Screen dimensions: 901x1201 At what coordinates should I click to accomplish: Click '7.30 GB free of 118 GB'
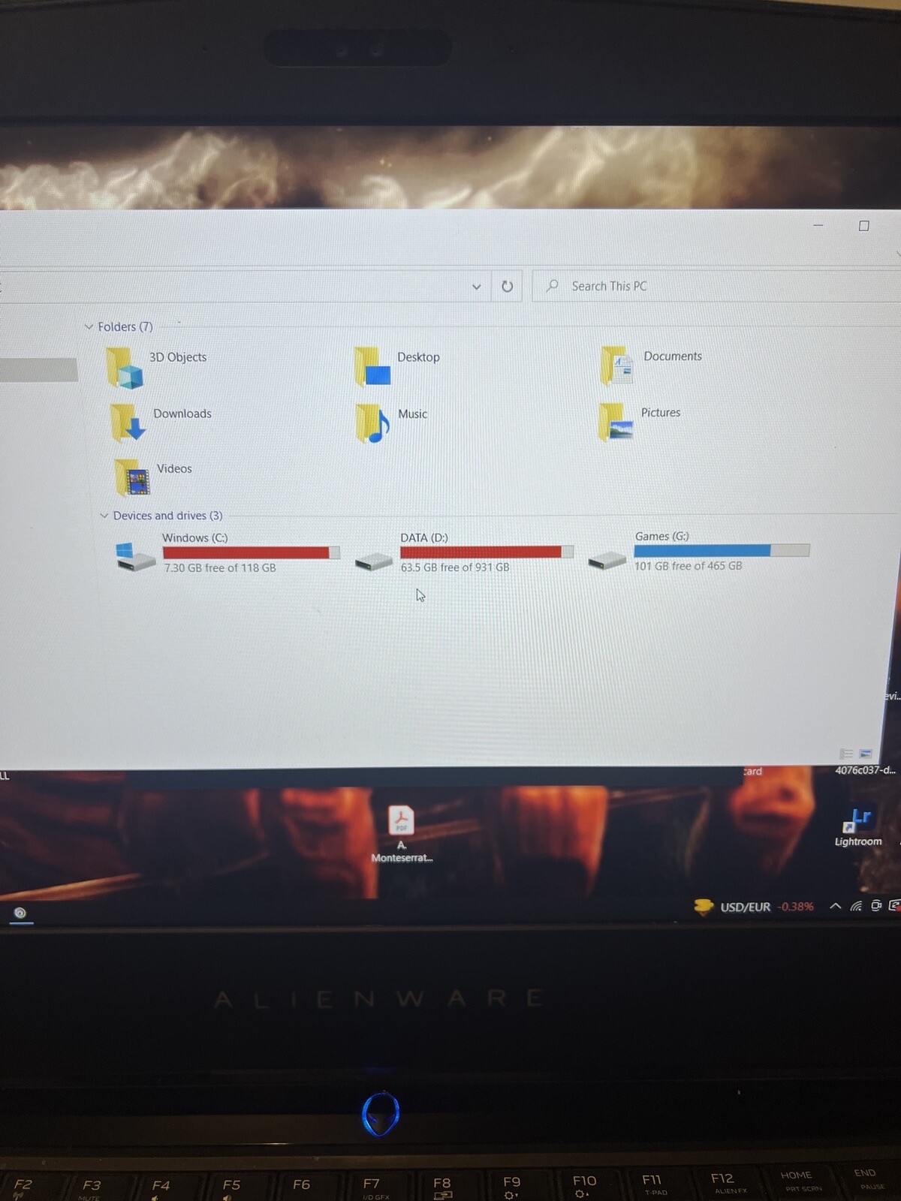(220, 568)
